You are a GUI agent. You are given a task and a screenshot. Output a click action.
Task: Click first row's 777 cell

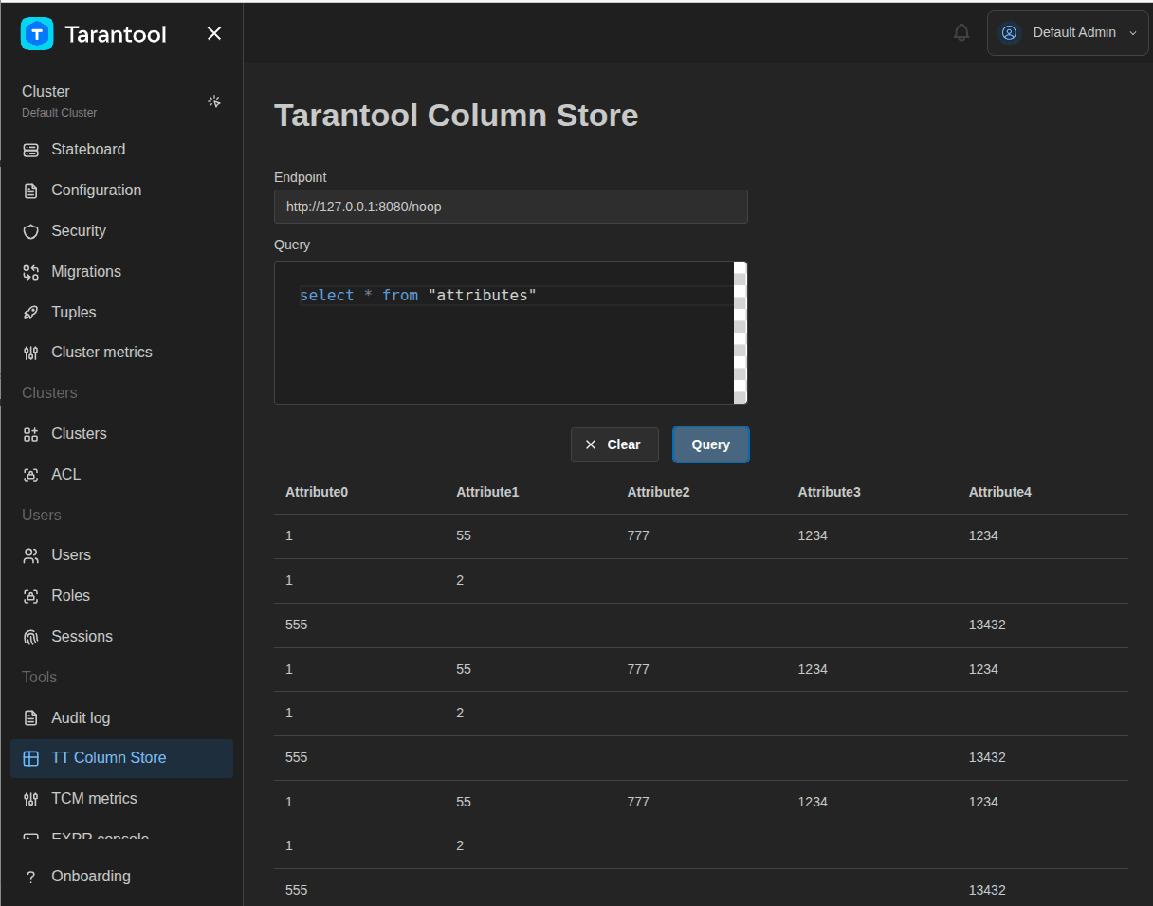point(638,535)
